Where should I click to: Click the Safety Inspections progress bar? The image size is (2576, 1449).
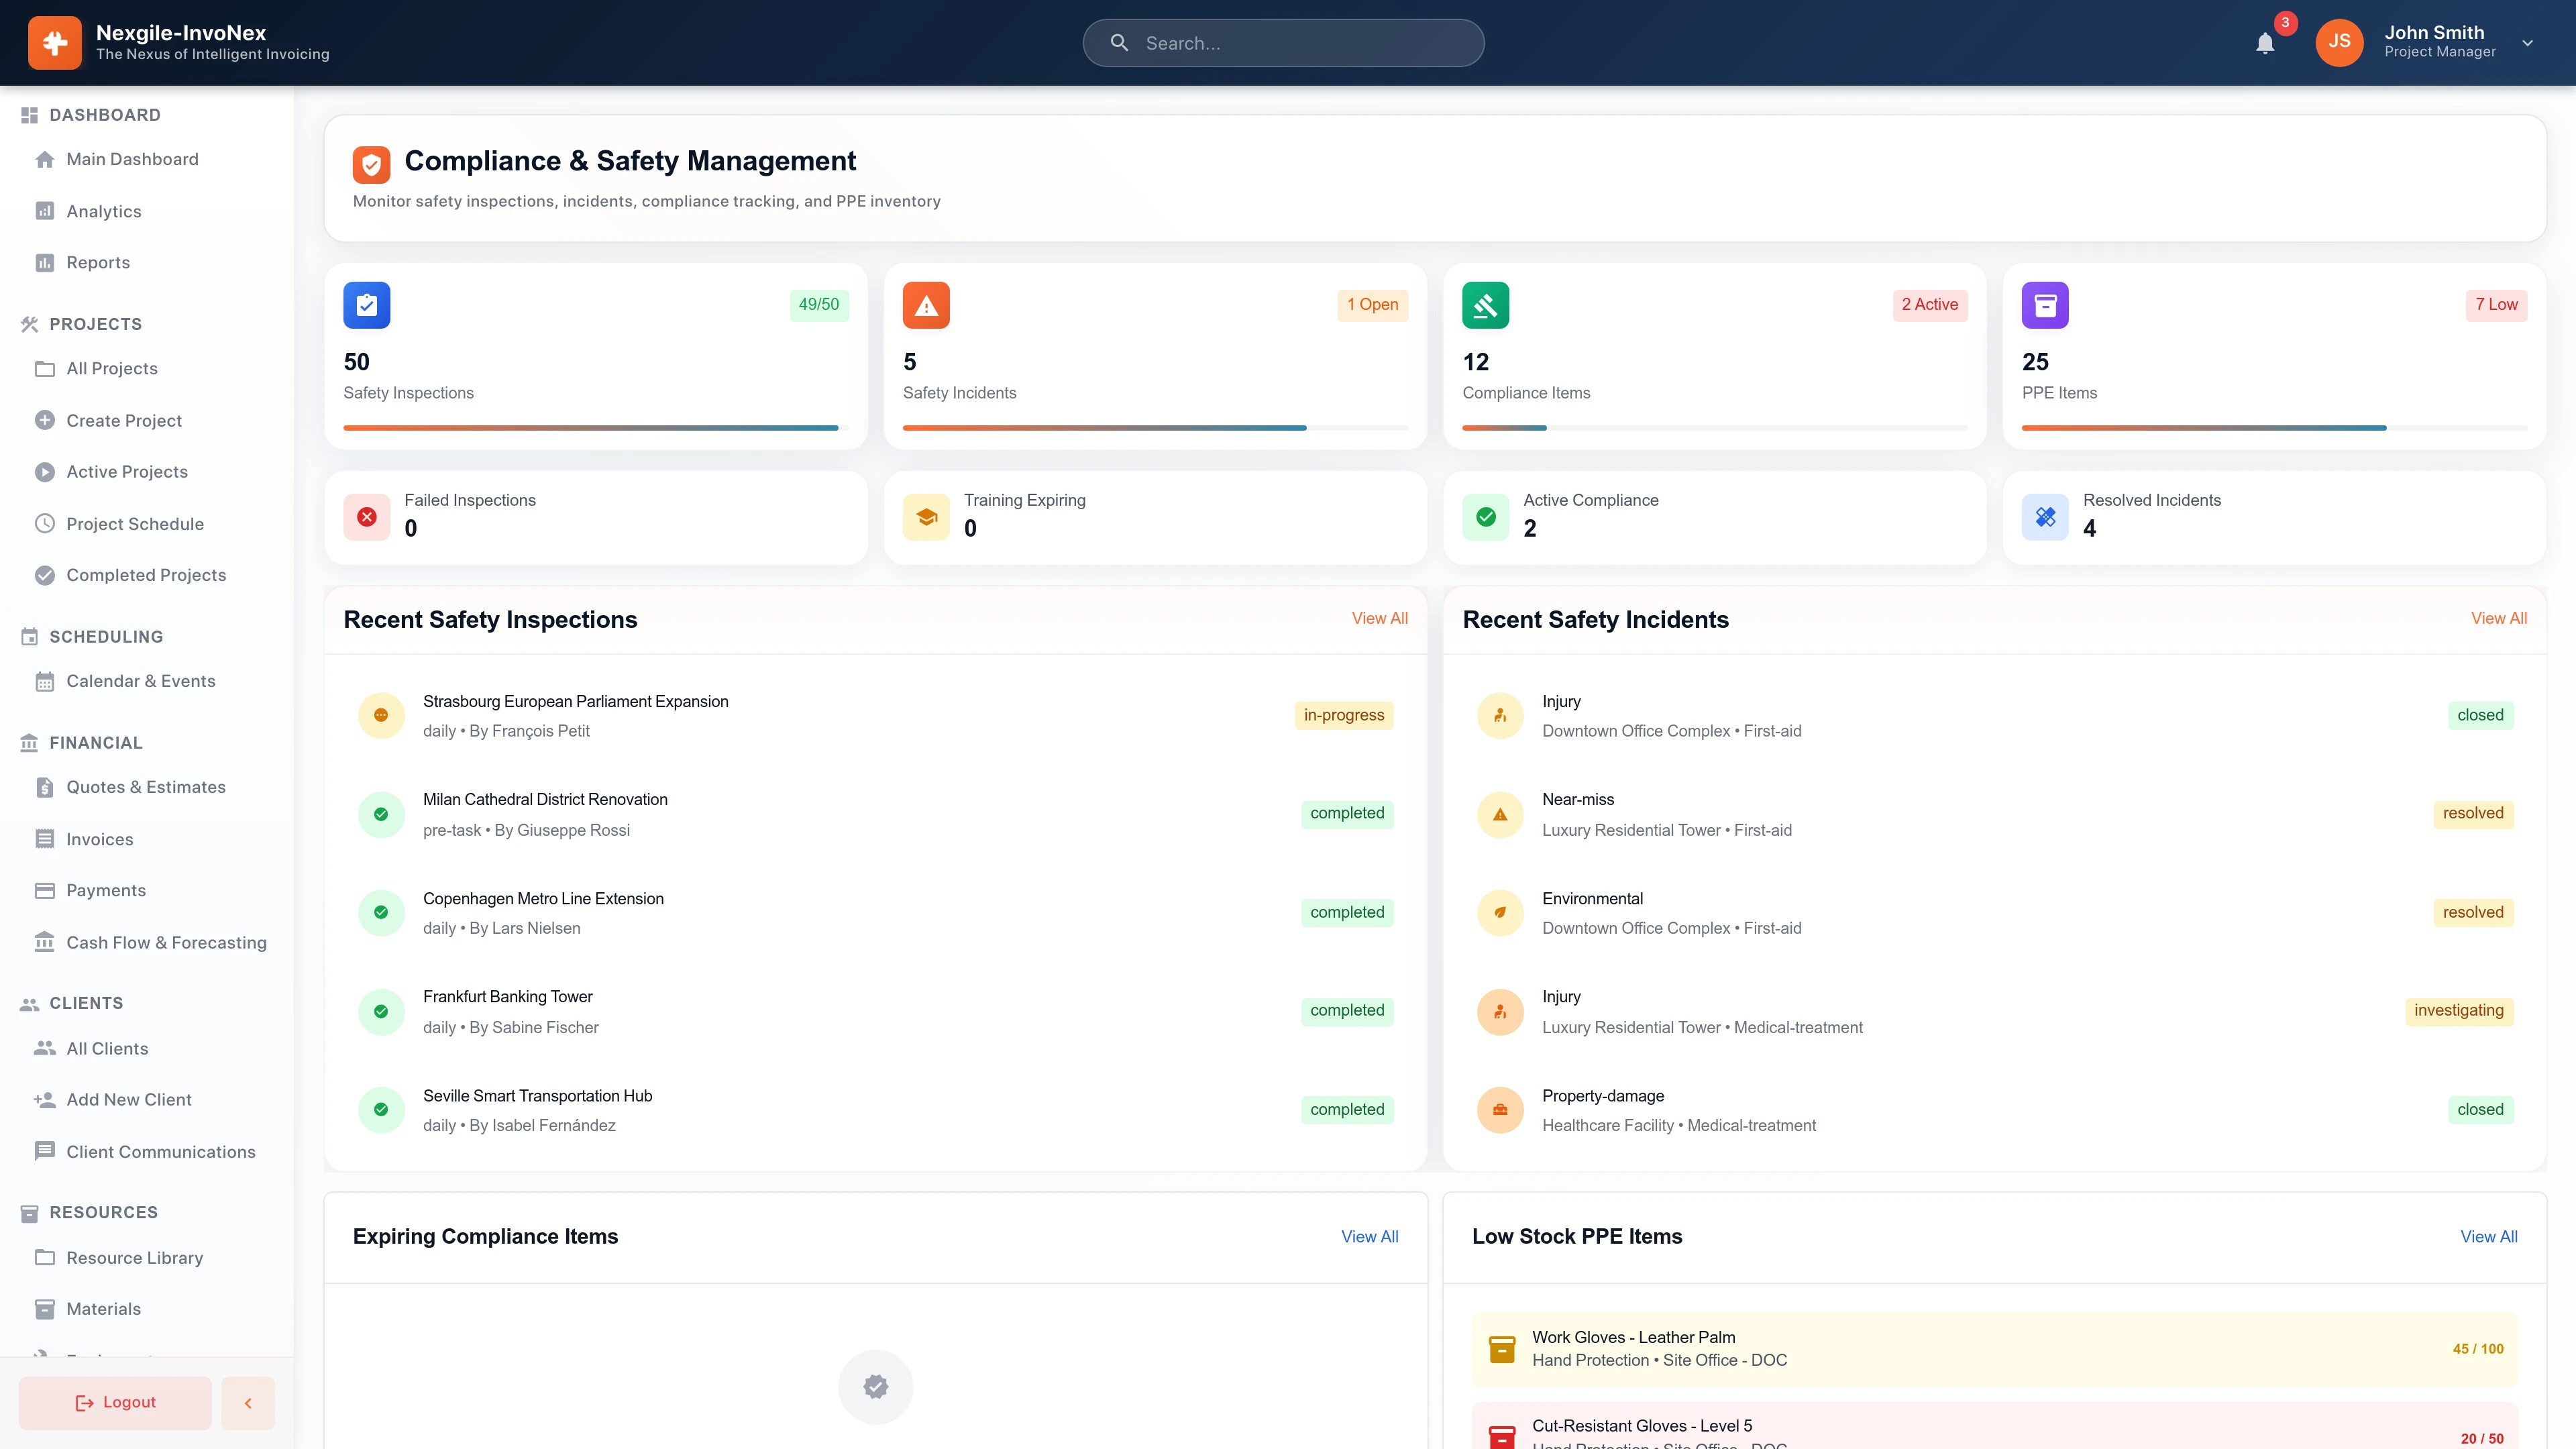[590, 427]
